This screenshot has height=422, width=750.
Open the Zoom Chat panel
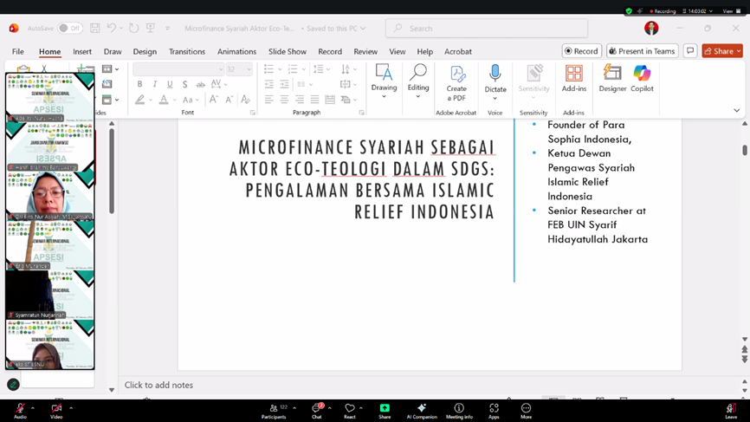(317, 408)
